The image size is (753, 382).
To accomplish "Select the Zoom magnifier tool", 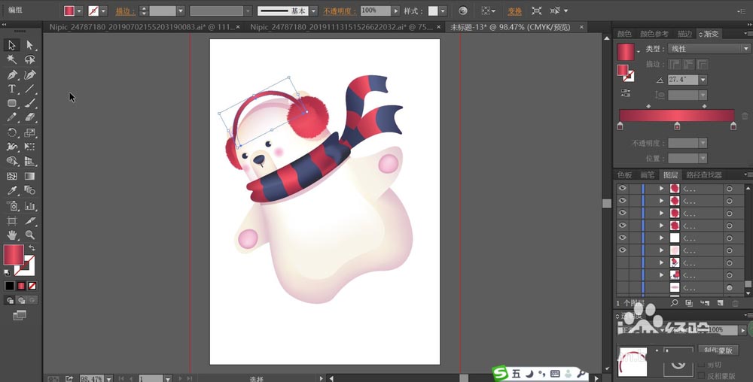I will pyautogui.click(x=30, y=235).
